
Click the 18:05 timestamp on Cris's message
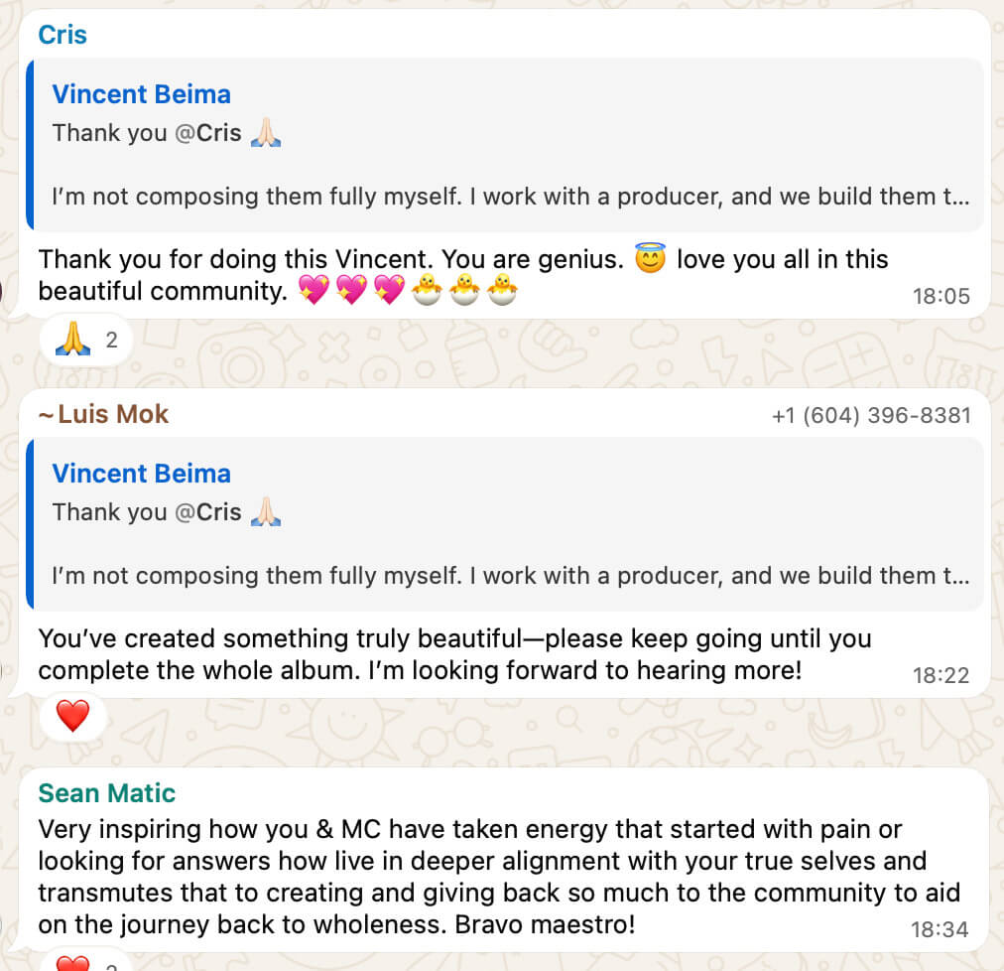[x=941, y=296]
